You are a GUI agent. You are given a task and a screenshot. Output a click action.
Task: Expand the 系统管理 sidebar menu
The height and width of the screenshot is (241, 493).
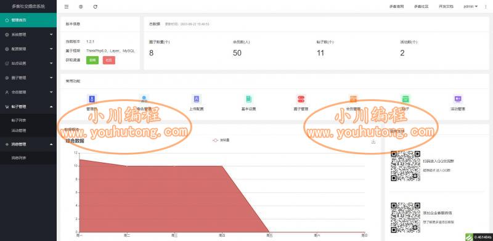[x=28, y=35]
